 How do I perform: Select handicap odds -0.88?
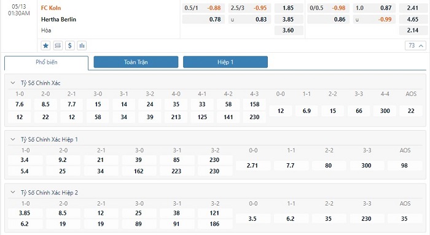pos(214,8)
